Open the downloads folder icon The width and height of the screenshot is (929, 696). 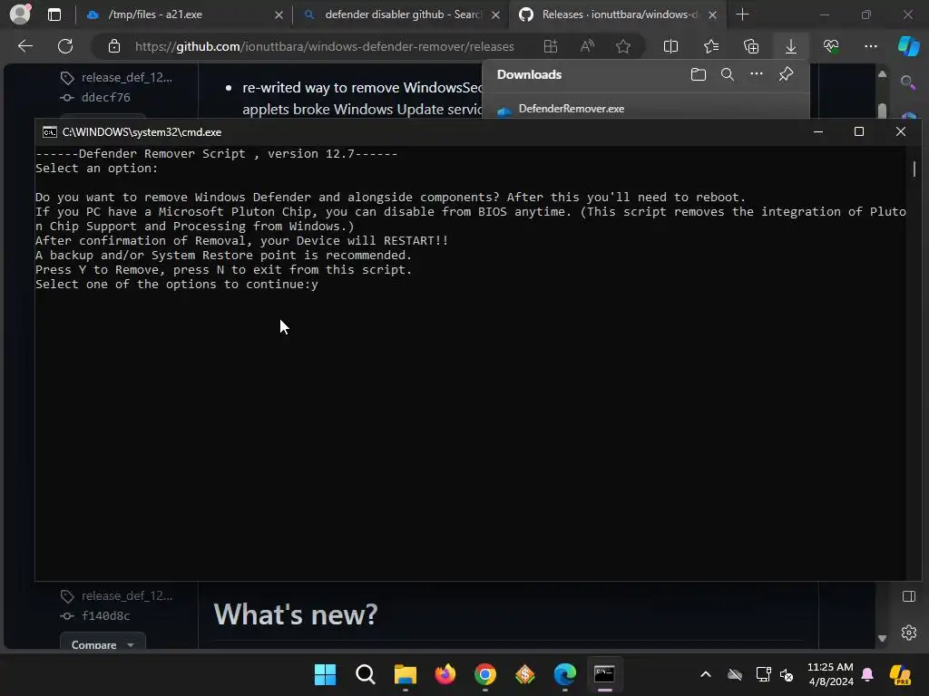(699, 74)
